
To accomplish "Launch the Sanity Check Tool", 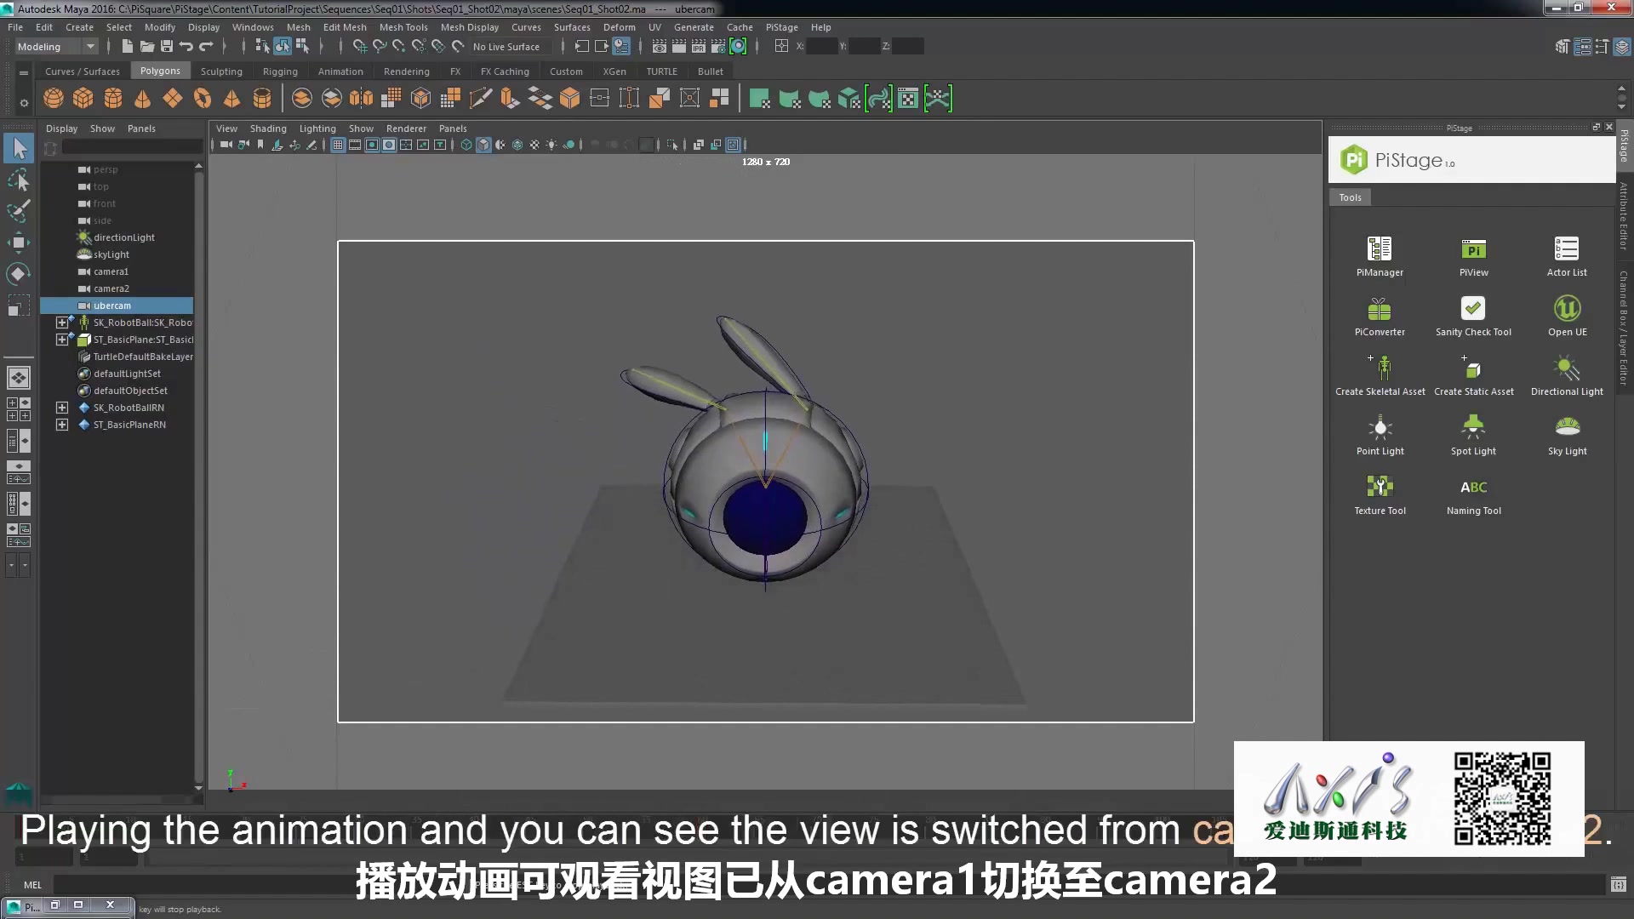I will pos(1472,309).
